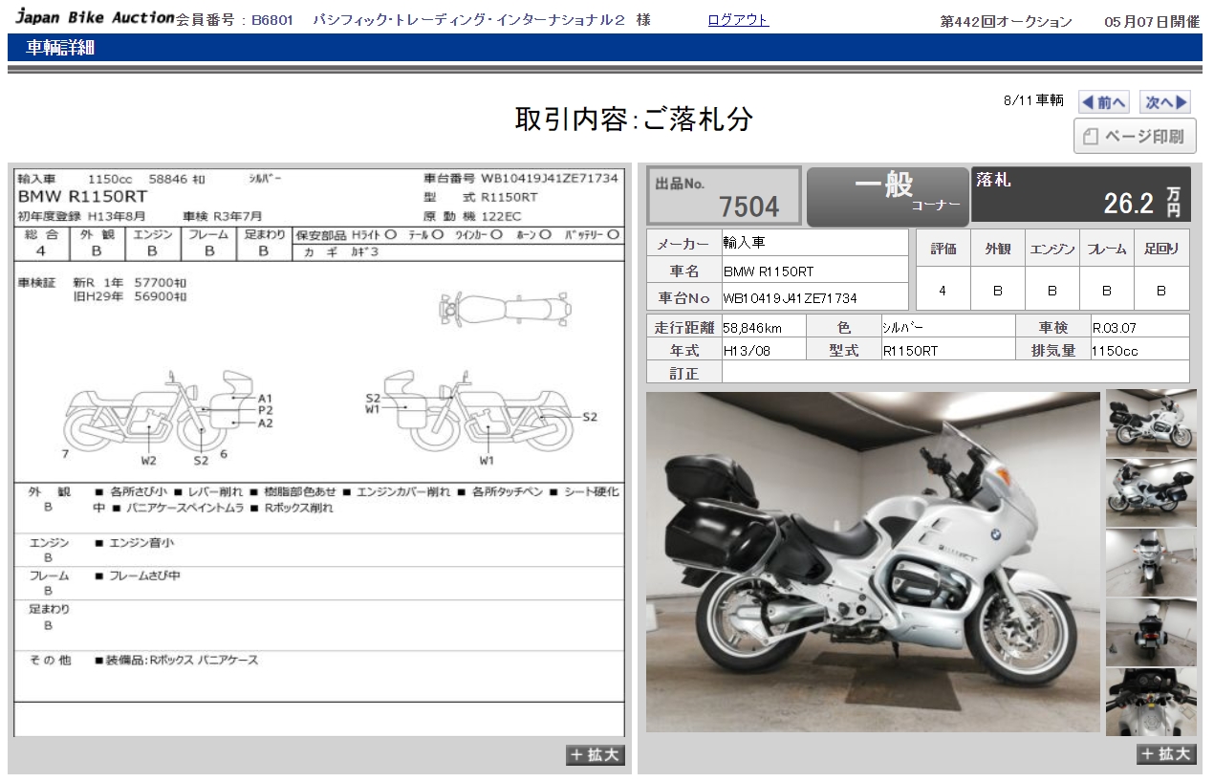The image size is (1214, 782).
Task: Click the 8/11 車輌 counter text
Action: point(1033,100)
